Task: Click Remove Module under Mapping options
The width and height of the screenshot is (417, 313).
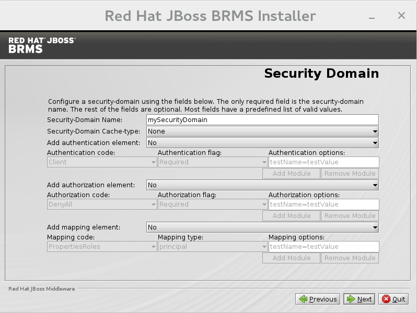Action: (x=350, y=258)
